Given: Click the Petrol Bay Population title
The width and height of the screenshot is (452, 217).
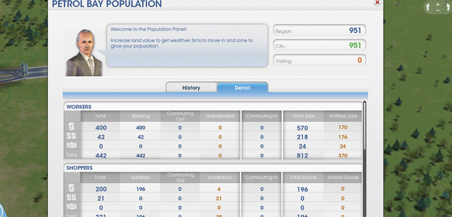Looking at the screenshot, I should click(x=107, y=4).
